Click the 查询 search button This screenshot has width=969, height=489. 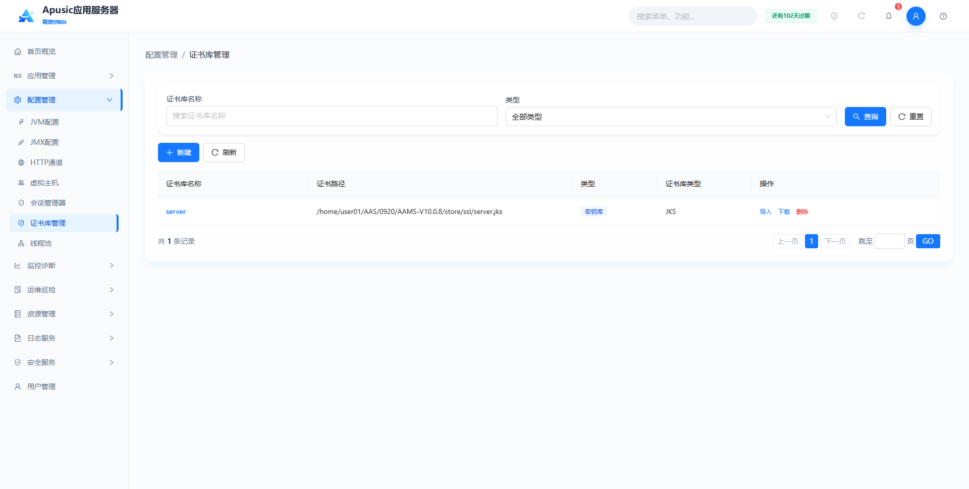(x=865, y=117)
